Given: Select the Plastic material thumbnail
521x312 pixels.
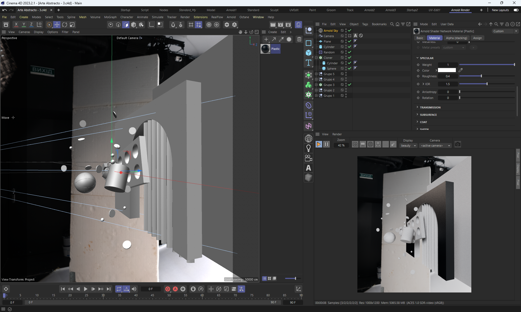Looking at the screenshot, I should [265, 49].
